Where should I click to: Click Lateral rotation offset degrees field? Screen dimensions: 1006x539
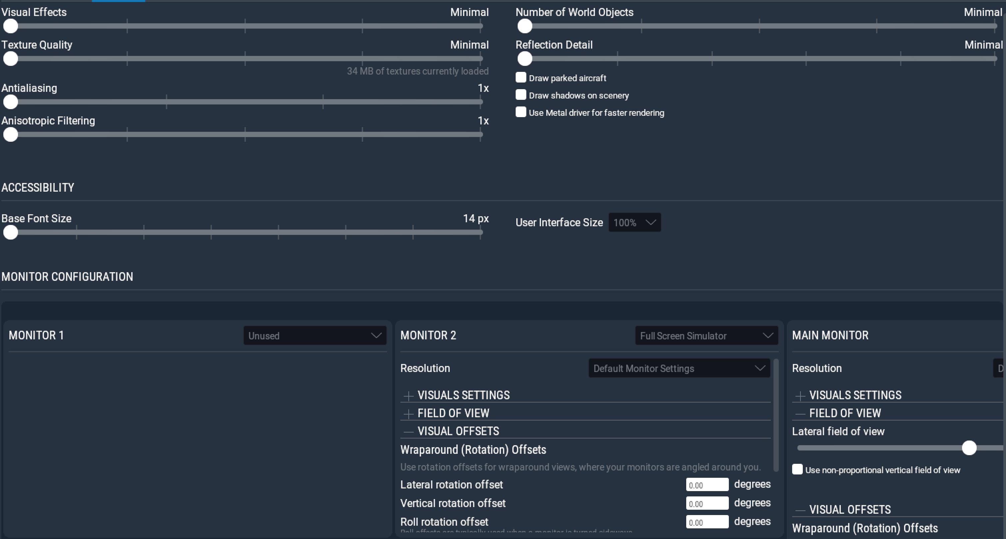(707, 485)
